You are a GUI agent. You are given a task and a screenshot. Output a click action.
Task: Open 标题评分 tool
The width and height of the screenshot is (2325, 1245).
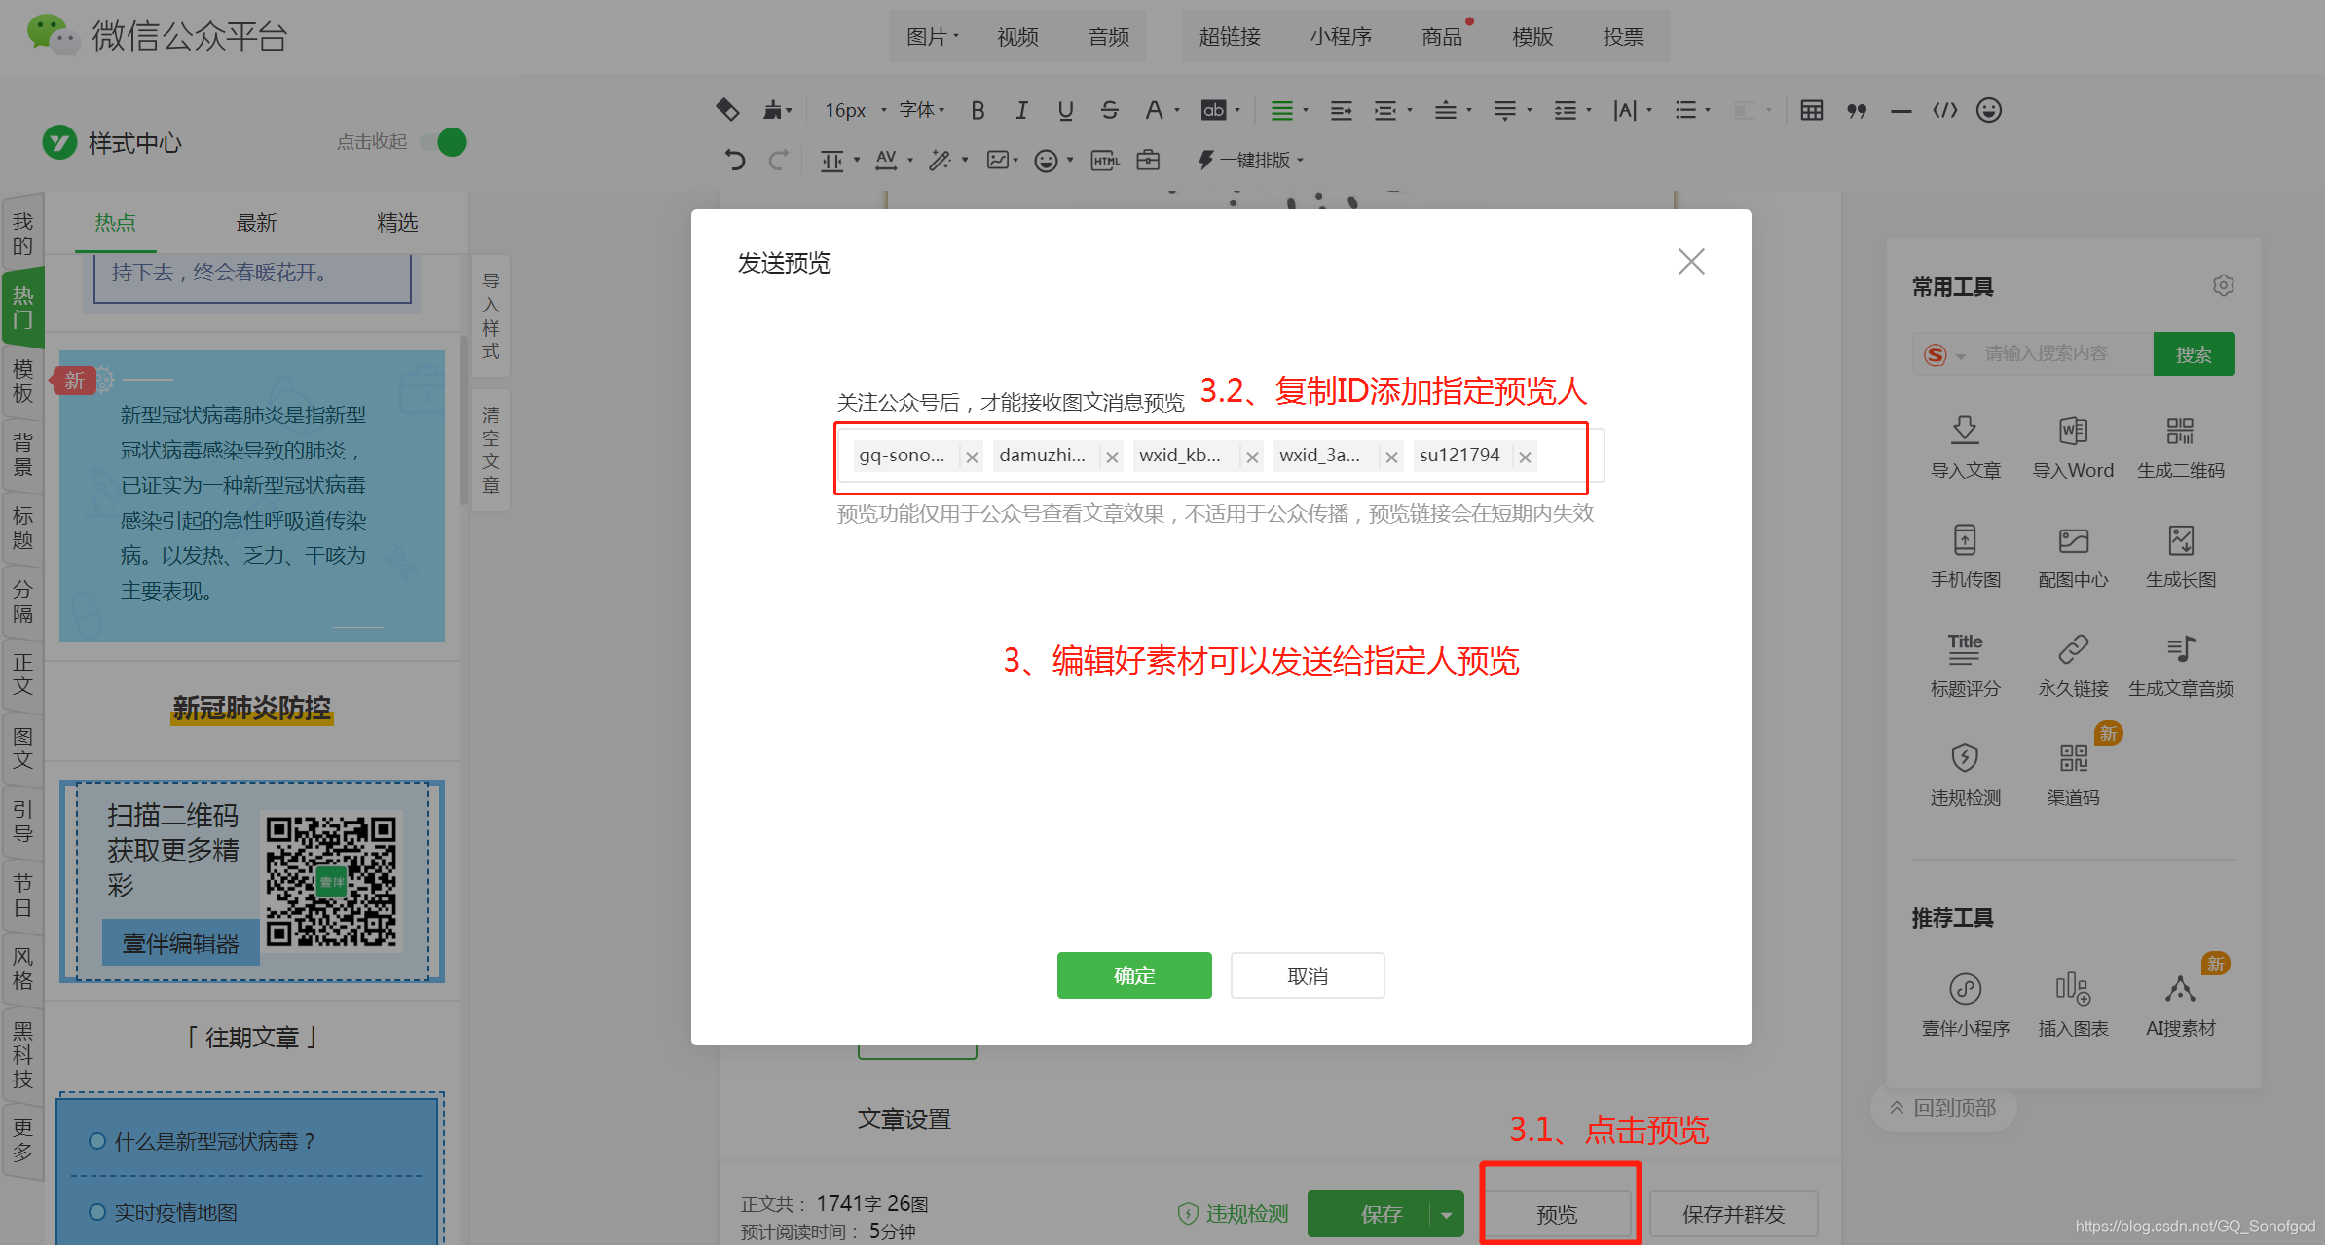[x=1965, y=665]
